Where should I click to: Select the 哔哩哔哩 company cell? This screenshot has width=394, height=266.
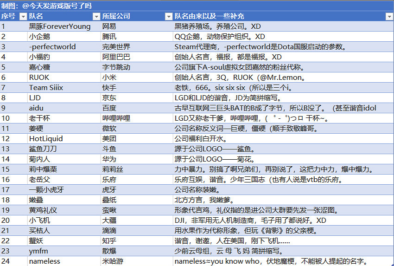click(x=116, y=118)
